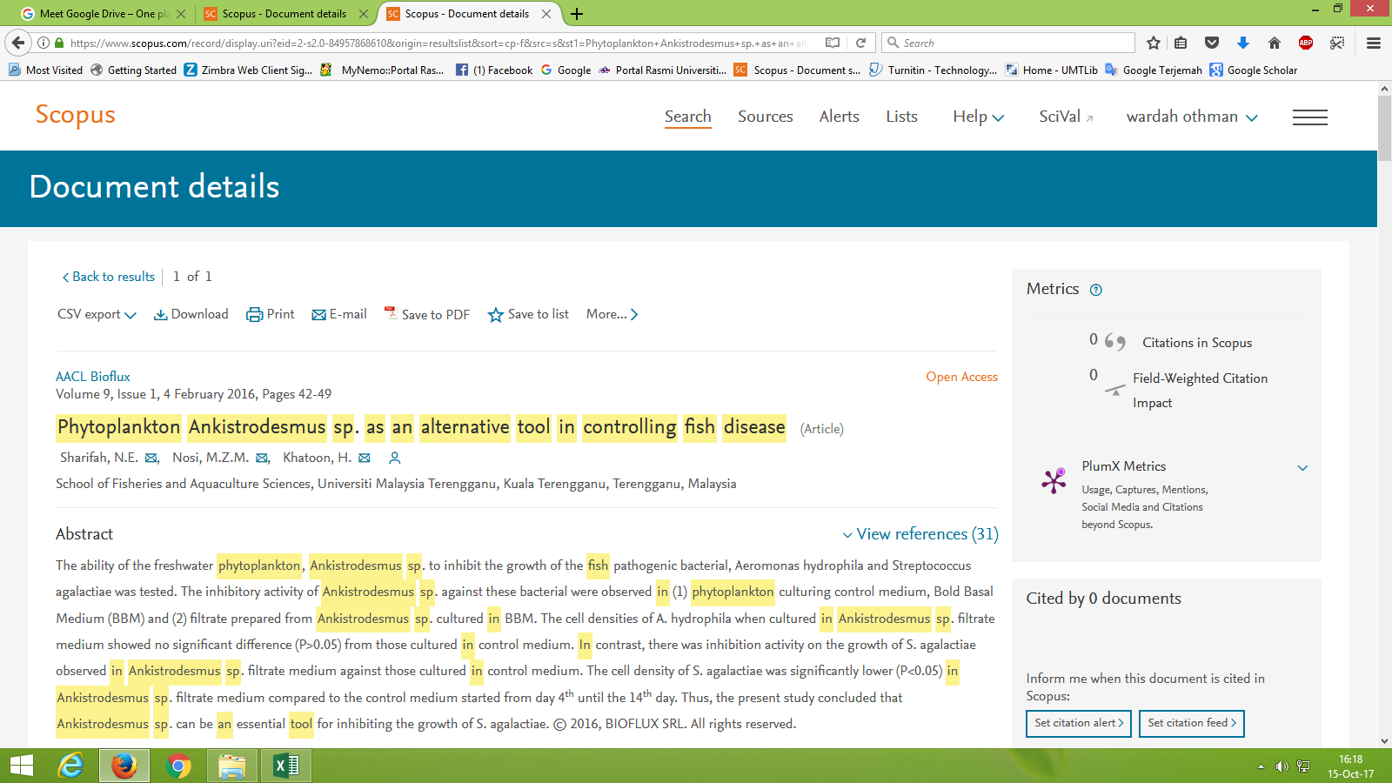Open the Help dropdown menu
The width and height of the screenshot is (1392, 783).
point(978,117)
